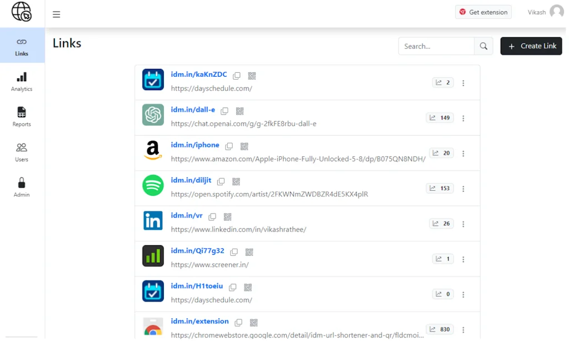
Task: Open options menu for idm.in/kaKnZDC
Action: click(464, 82)
